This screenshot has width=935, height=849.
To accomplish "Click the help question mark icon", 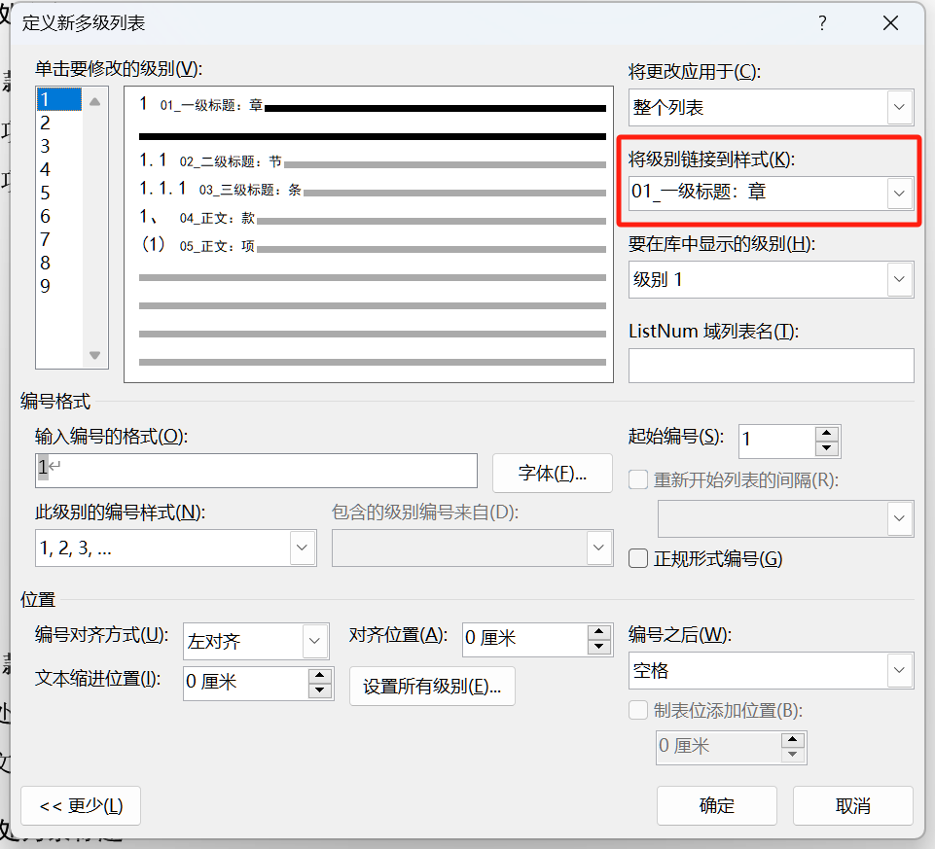I will coord(822,23).
